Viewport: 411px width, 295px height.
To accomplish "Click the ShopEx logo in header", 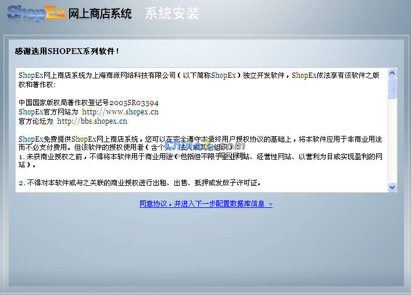I will coord(37,13).
